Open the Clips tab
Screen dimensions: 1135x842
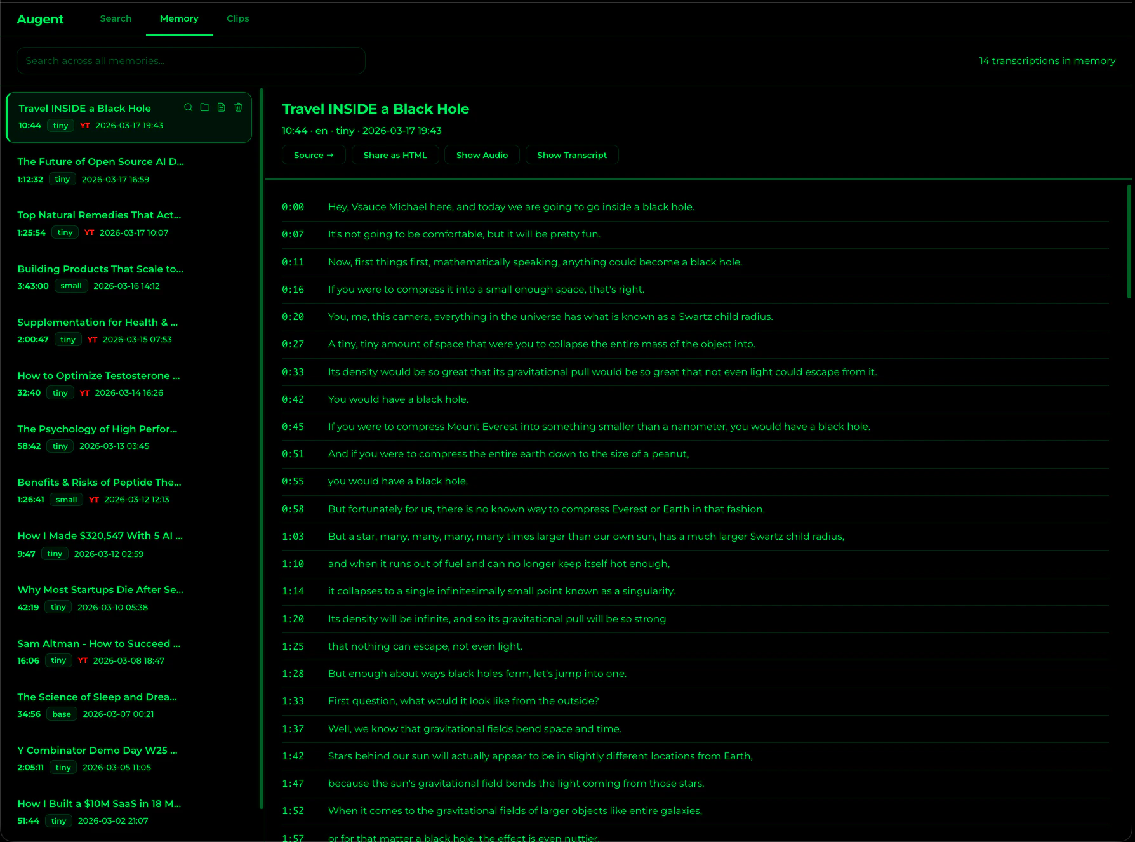[237, 18]
